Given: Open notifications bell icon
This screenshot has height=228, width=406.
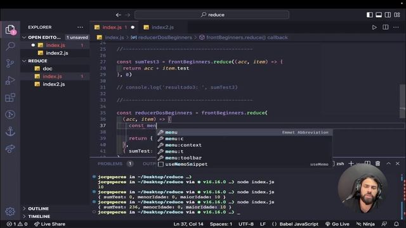Looking at the screenshot, I should [x=396, y=224].
